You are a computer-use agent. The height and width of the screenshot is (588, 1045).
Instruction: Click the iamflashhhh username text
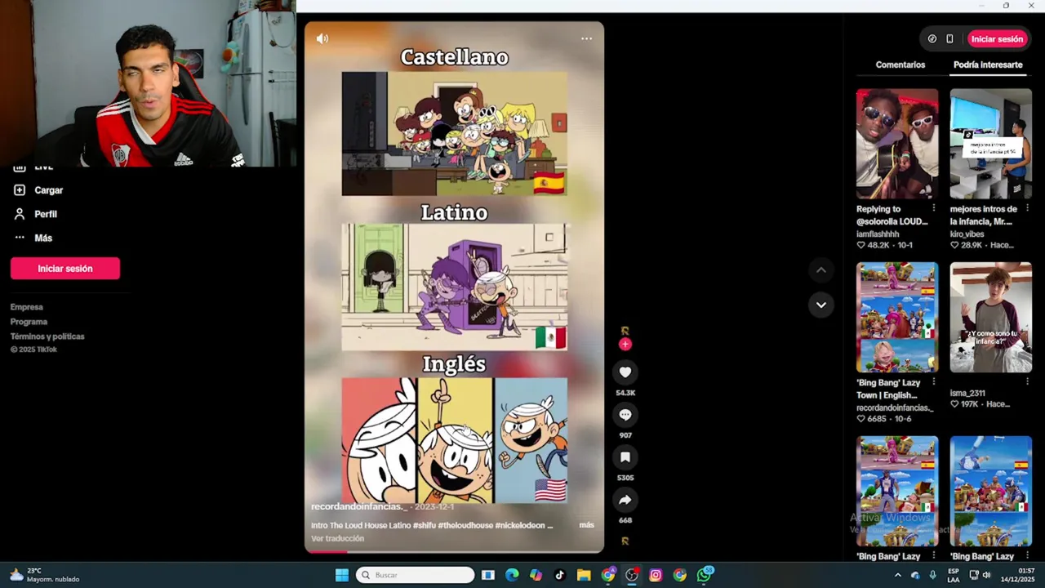click(x=878, y=234)
